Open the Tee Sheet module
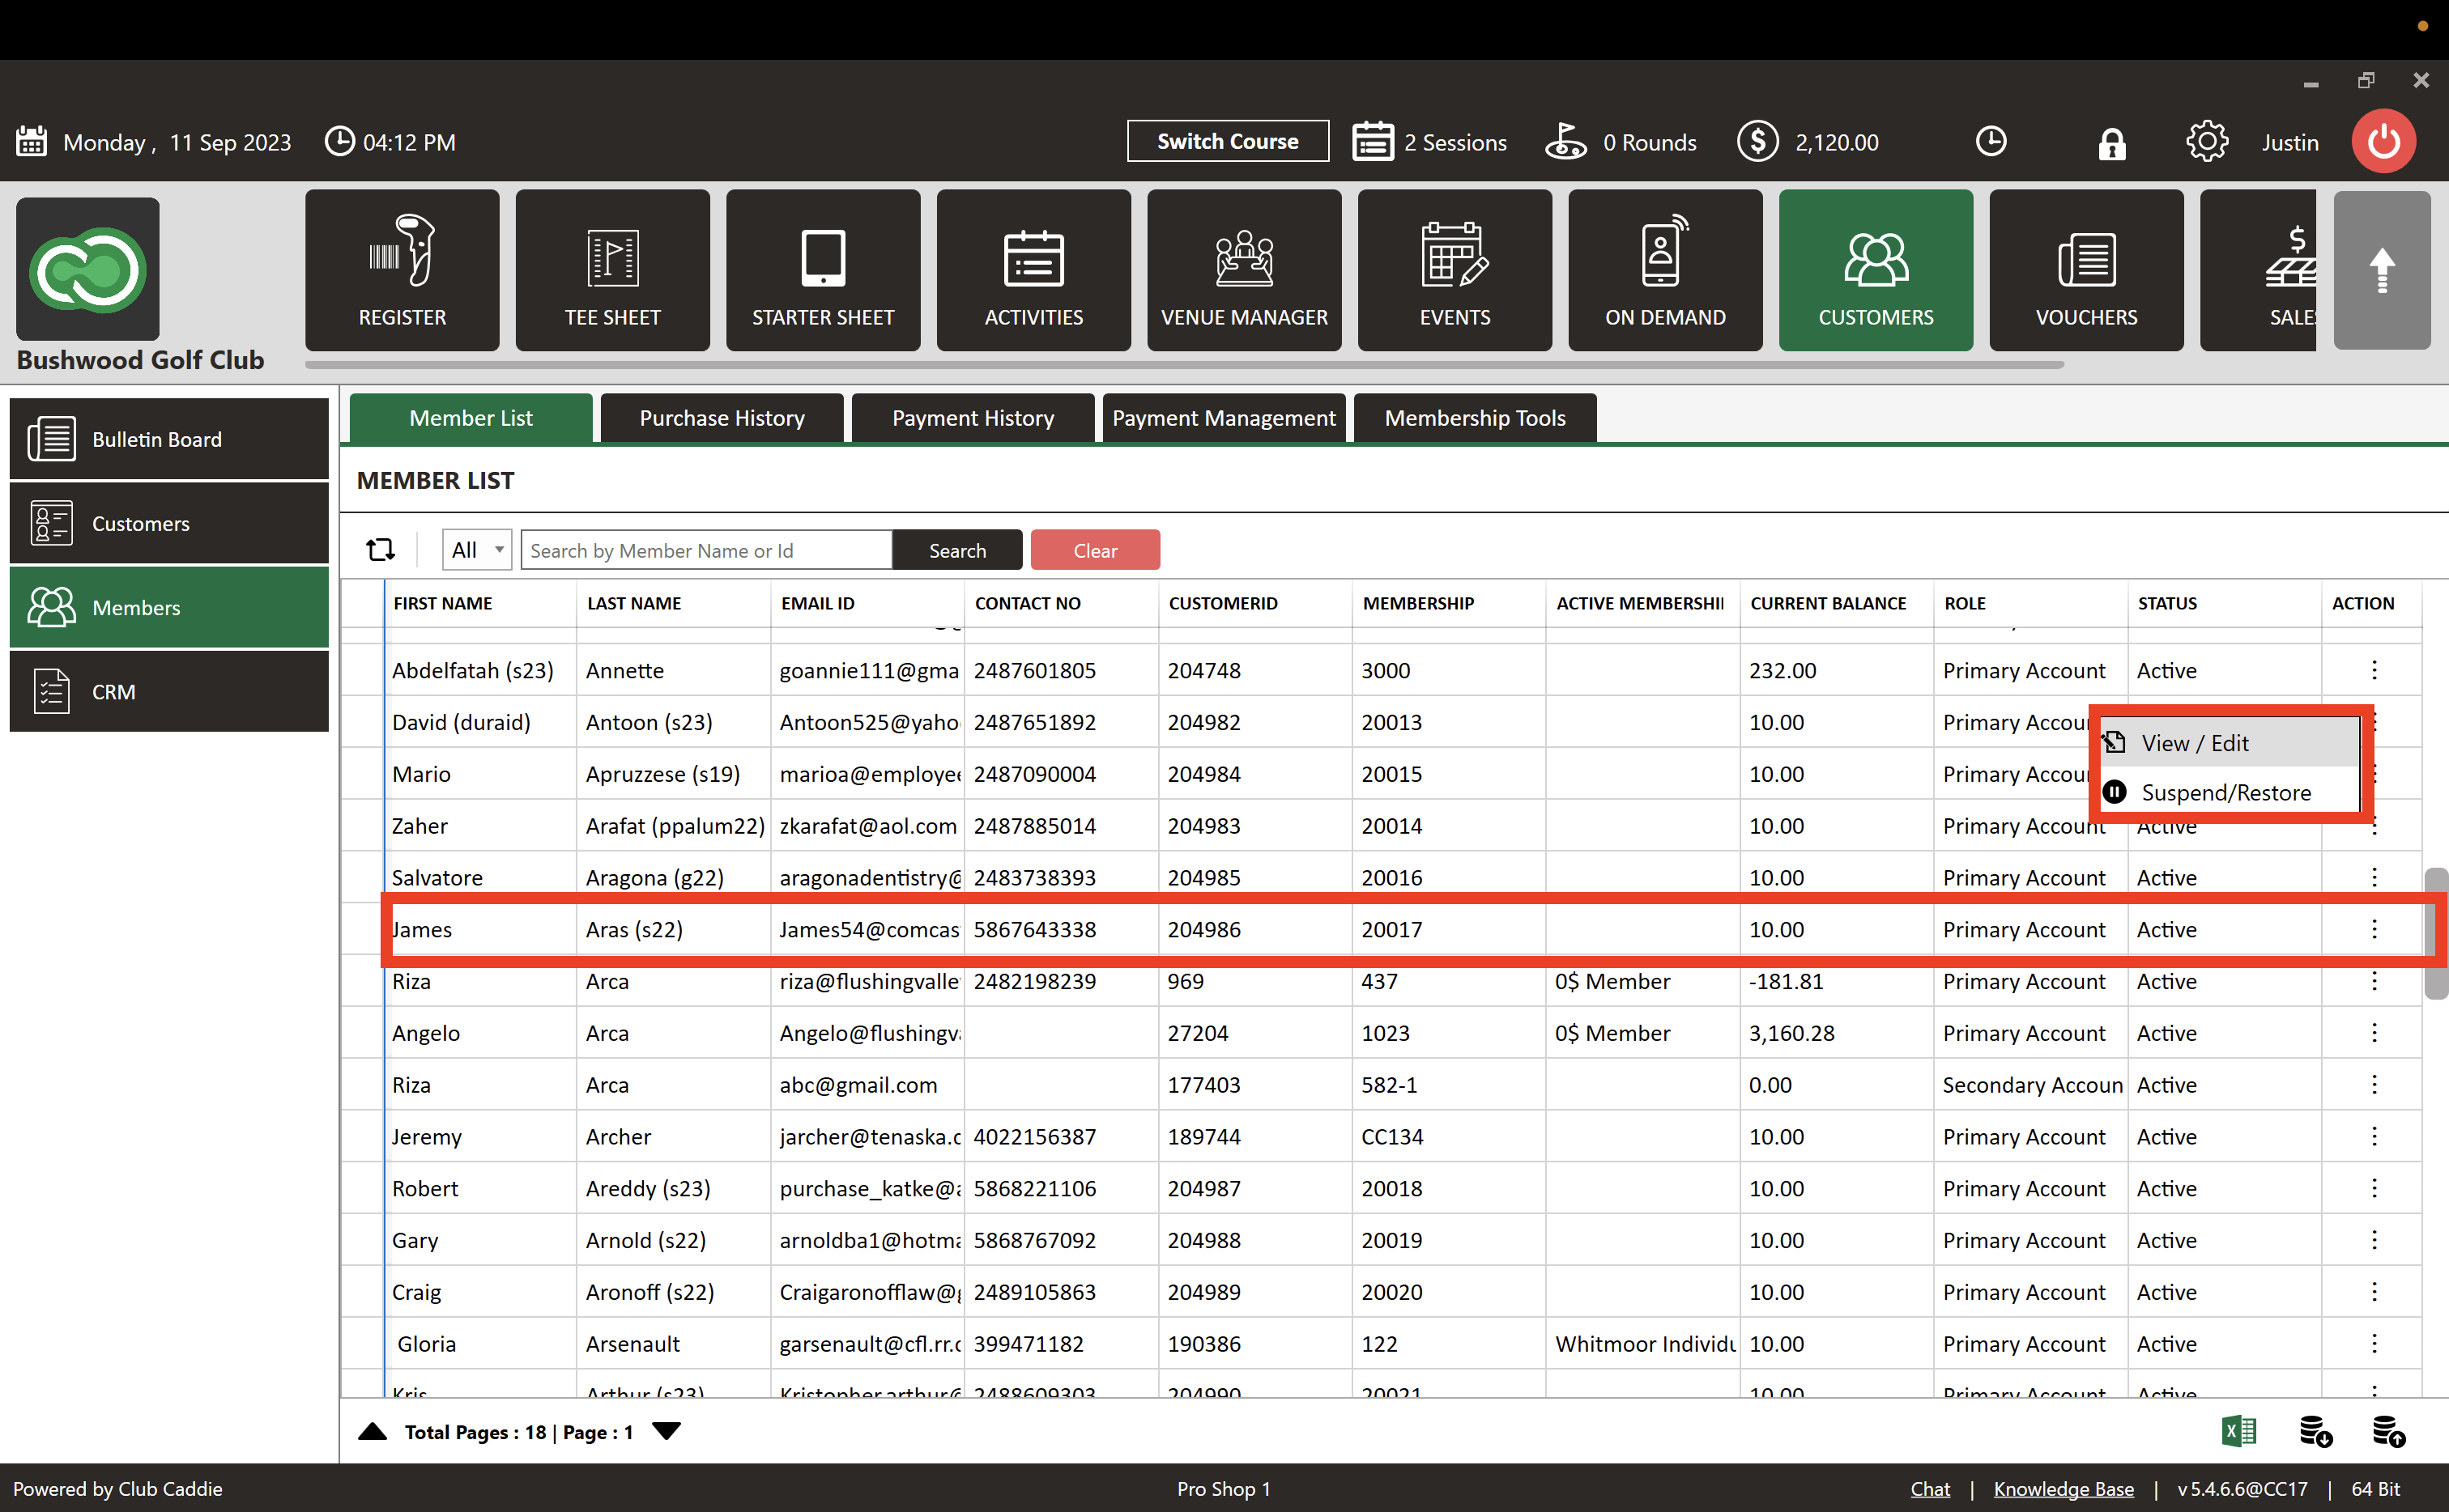2449x1512 pixels. [x=612, y=270]
